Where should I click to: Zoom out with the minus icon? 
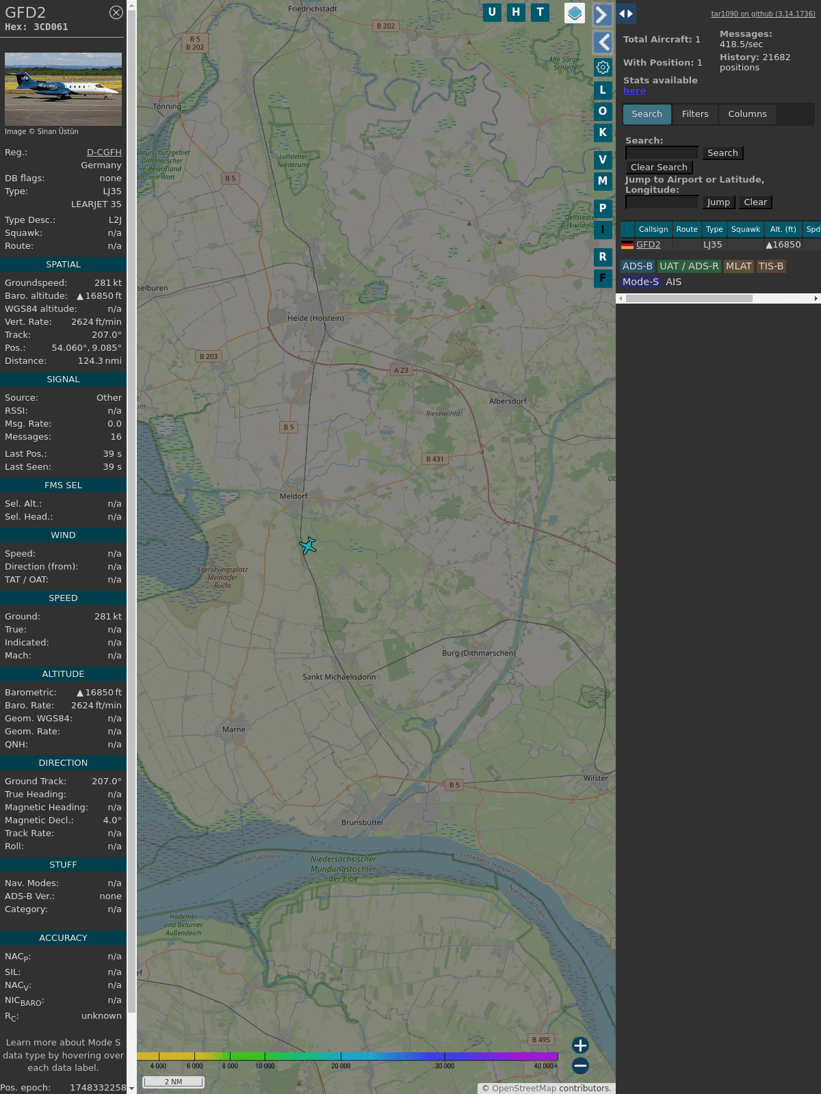[x=580, y=1065]
